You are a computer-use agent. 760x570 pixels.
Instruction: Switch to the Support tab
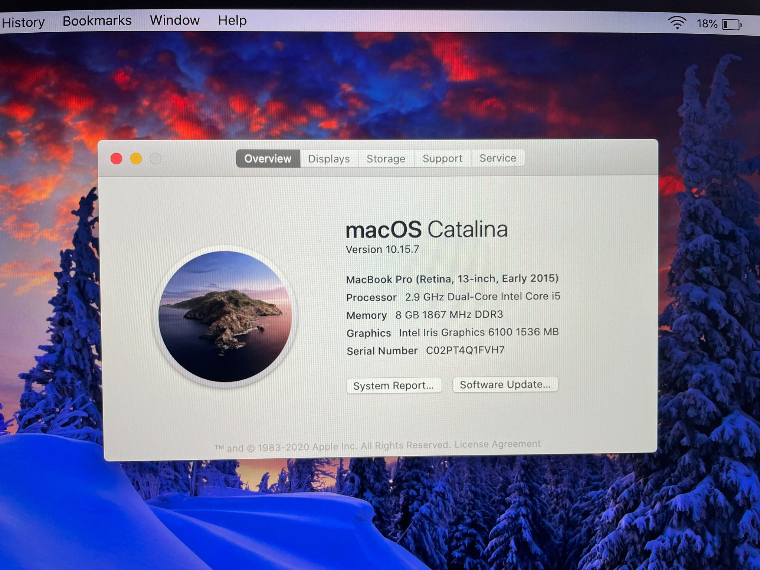(x=442, y=158)
